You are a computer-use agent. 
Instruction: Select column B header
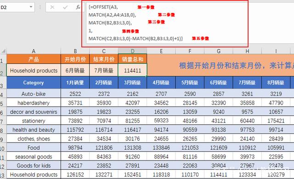point(75,51)
